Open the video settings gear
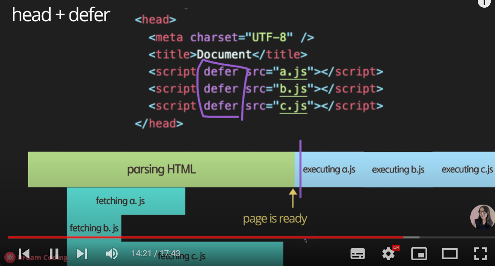The image size is (495, 266). pyautogui.click(x=388, y=254)
